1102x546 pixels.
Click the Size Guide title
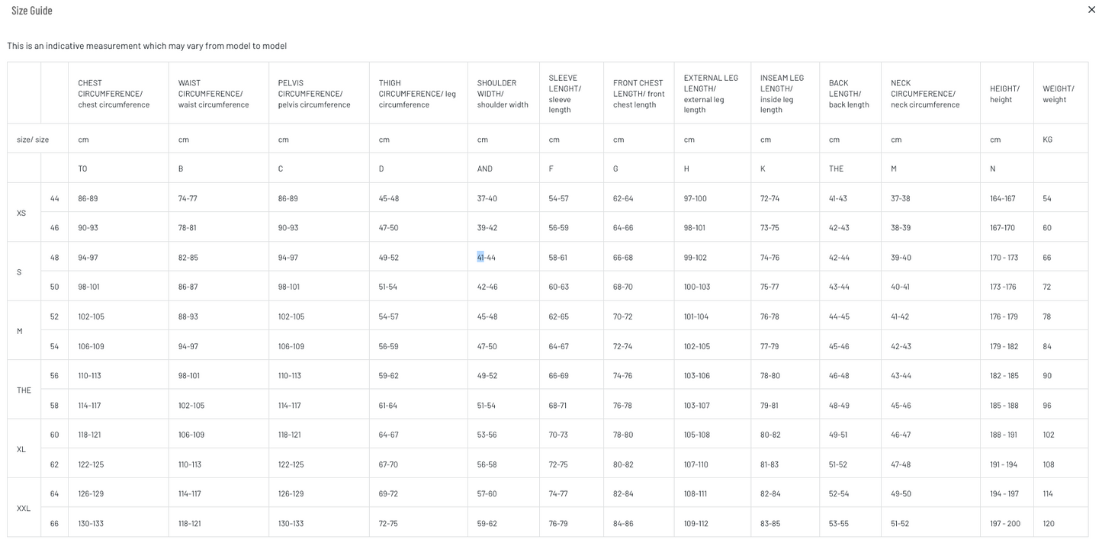point(32,11)
